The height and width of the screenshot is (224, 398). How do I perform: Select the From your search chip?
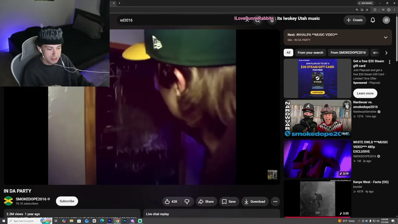click(x=310, y=53)
